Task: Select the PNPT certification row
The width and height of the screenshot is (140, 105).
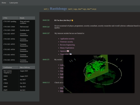Action: pos(19,90)
